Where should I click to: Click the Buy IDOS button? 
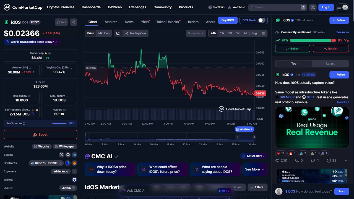[x=228, y=20]
